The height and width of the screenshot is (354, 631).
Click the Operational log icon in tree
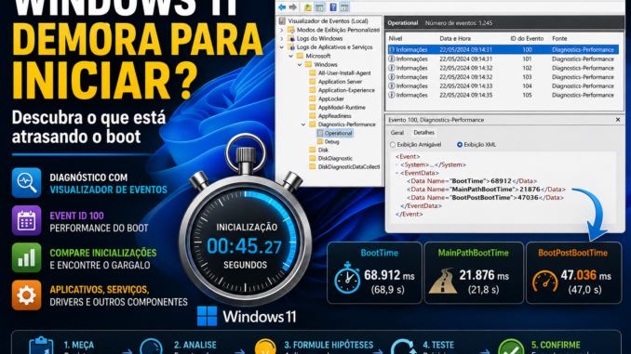320,133
